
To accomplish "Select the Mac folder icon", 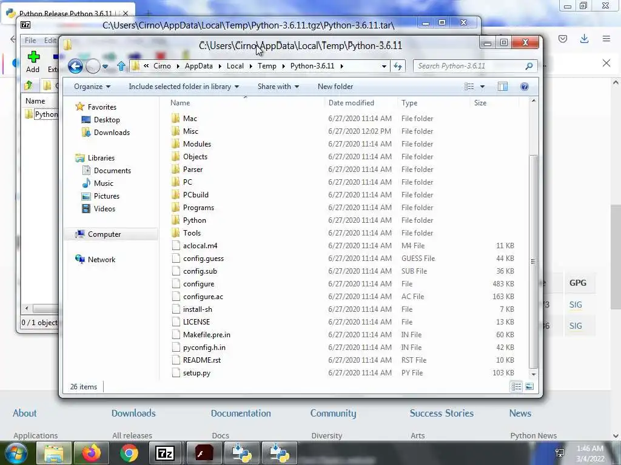I will tap(176, 119).
